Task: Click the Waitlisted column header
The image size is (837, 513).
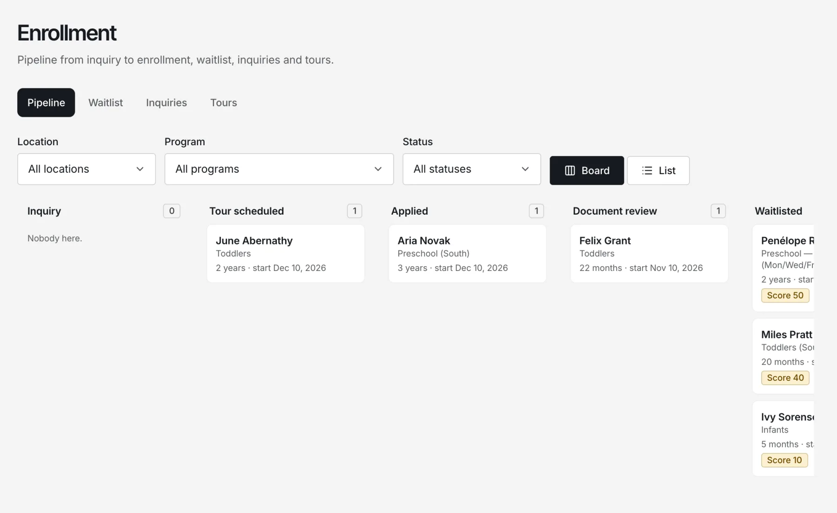Action: pos(778,211)
